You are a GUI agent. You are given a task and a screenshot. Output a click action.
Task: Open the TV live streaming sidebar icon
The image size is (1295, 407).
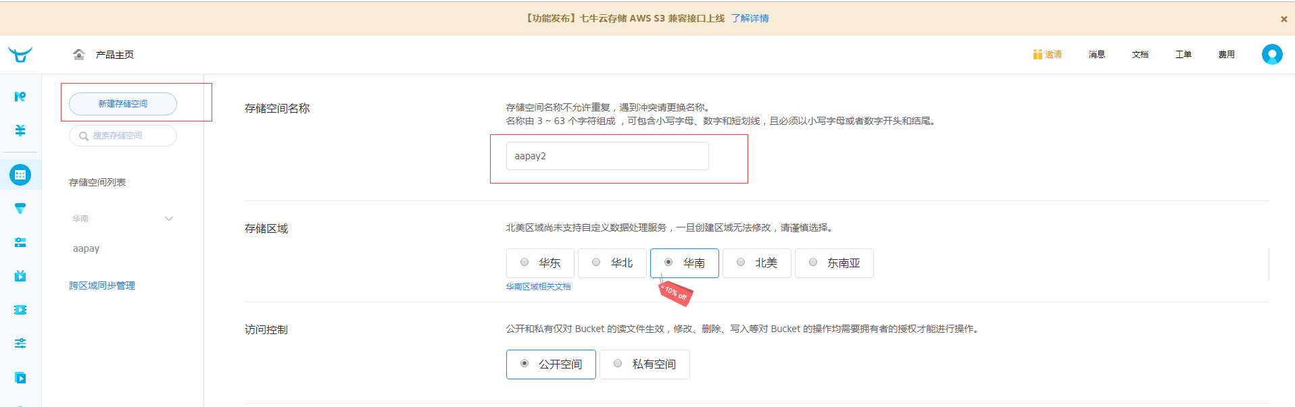coord(20,275)
